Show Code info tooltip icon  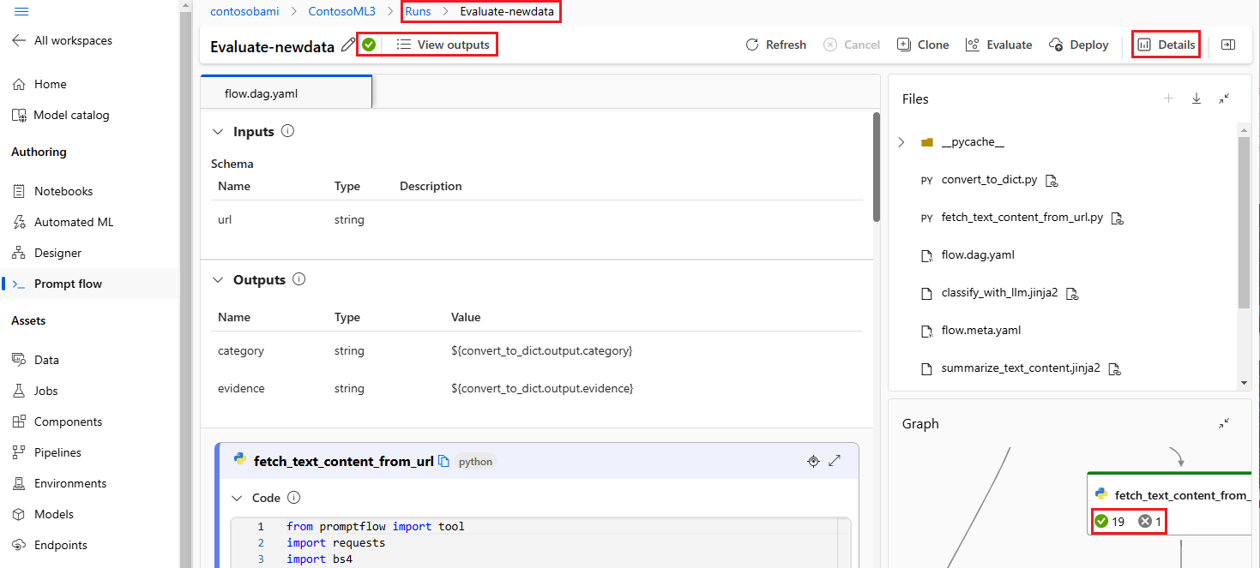pos(293,497)
